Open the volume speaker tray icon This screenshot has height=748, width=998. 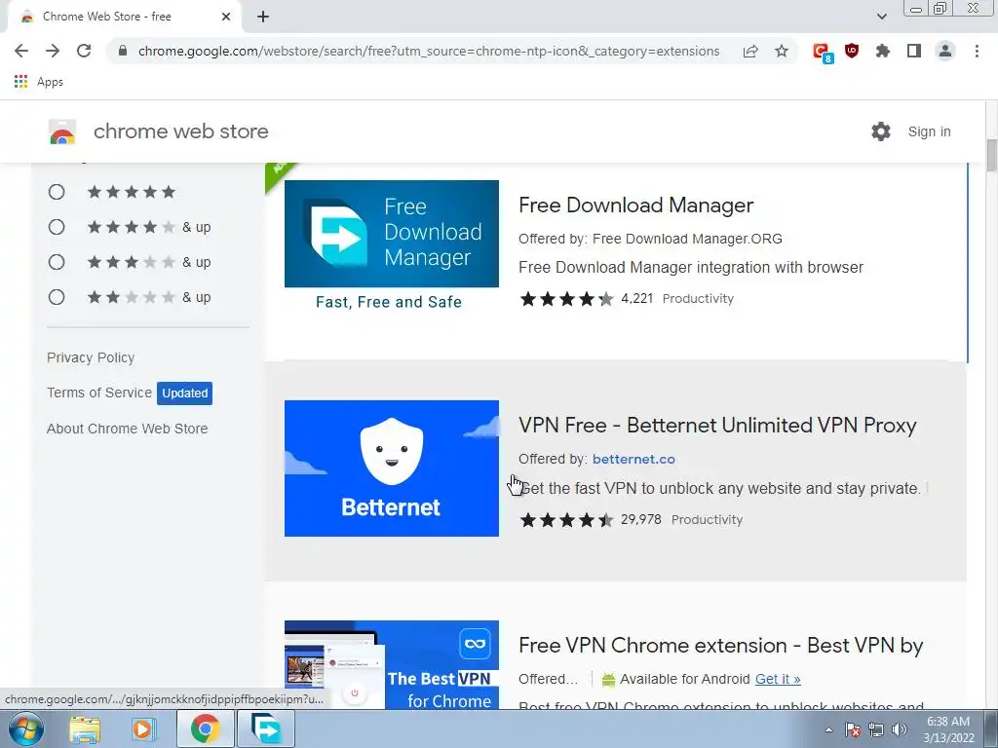click(900, 729)
